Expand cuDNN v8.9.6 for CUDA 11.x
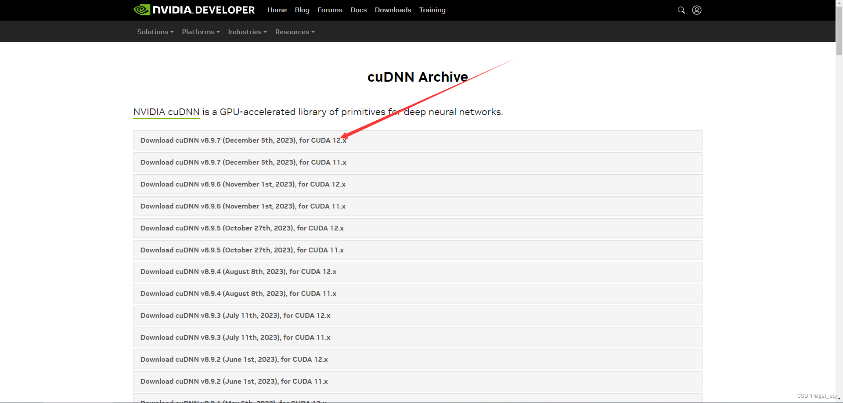Viewport: 843px width, 403px height. click(418, 206)
